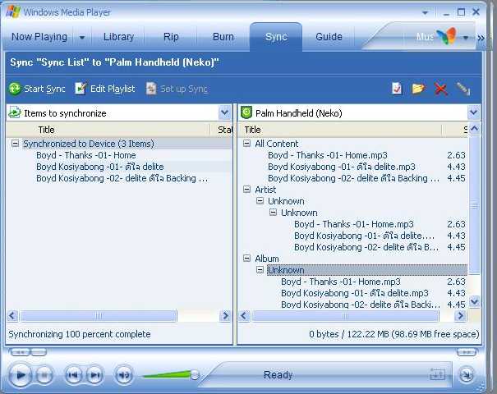Click the device properties icon with checkmark
Screen dimensions: 497x394
396,89
